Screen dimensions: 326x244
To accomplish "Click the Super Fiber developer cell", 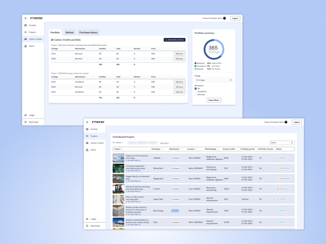I will point(158,199).
